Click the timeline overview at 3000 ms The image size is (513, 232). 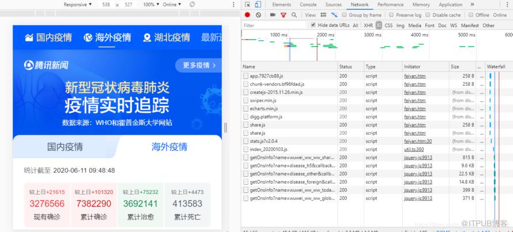click(x=372, y=35)
